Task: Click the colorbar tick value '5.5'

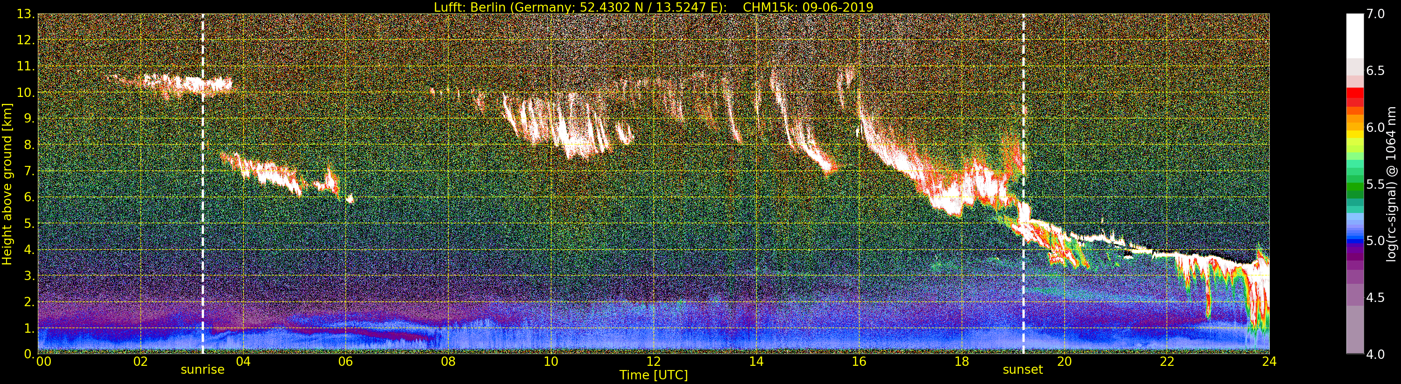Action: 1375,184
